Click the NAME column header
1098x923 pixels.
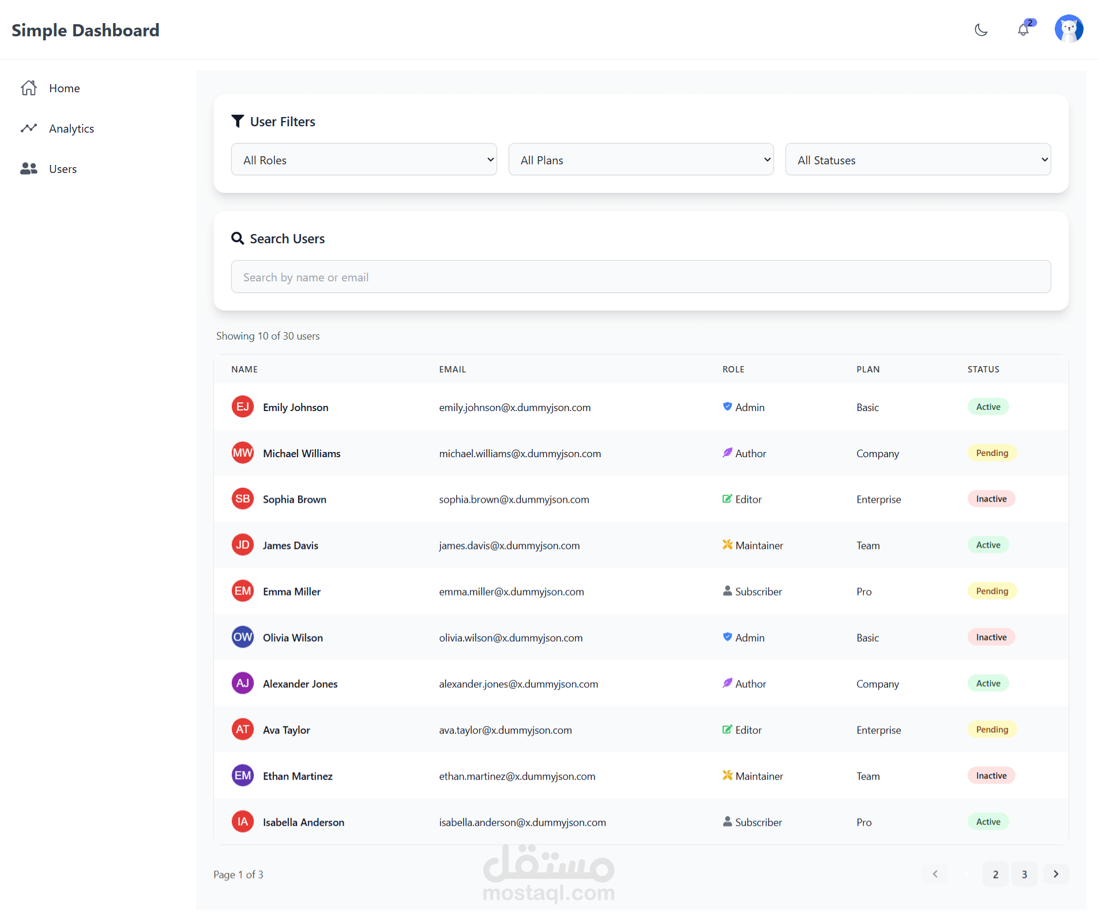(245, 369)
